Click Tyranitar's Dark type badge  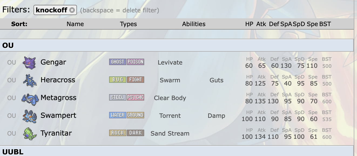point(136,133)
